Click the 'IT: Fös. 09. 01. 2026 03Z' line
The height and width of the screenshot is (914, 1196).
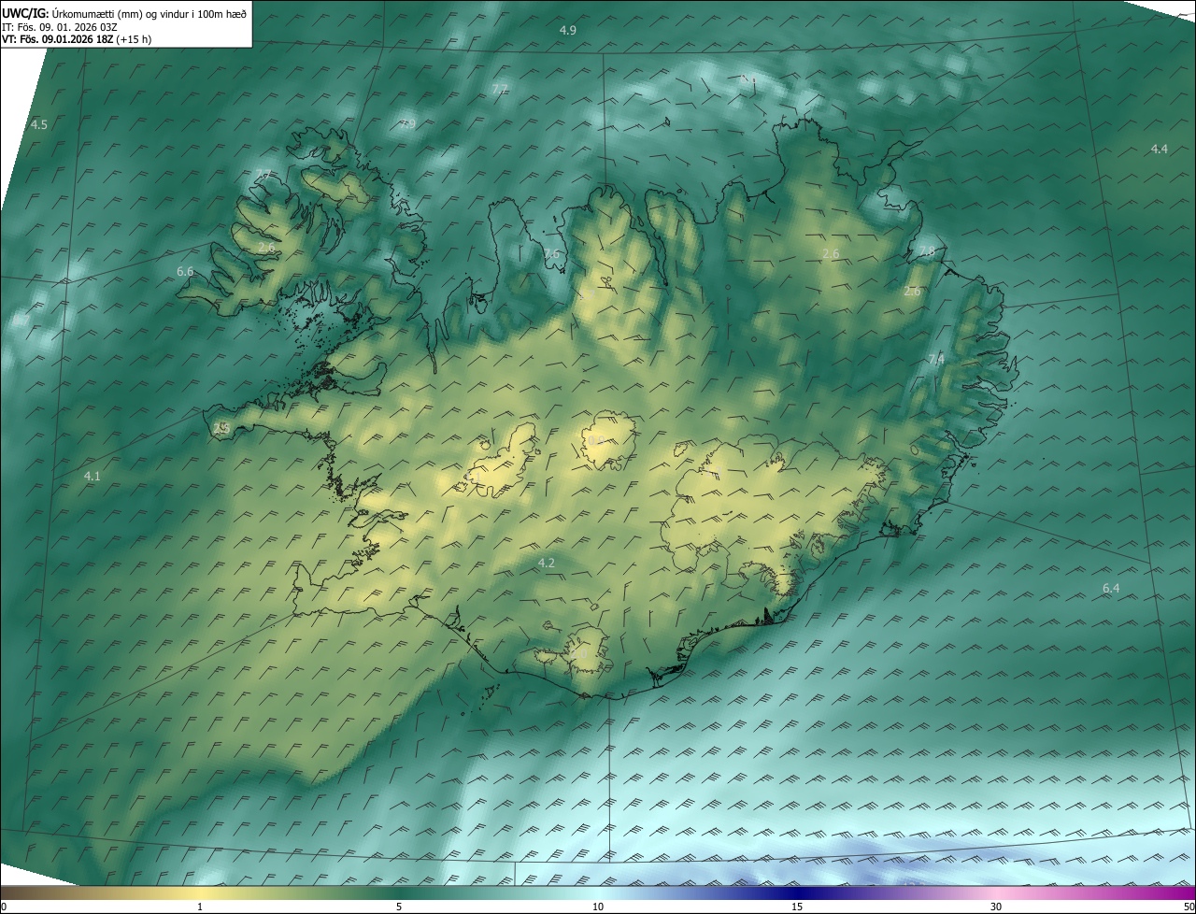coord(60,27)
